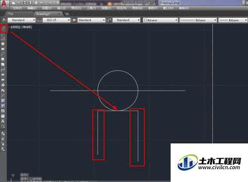Open the Draw (D) menu

point(106,8)
